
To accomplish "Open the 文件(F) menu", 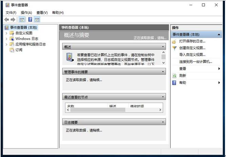I will click(x=11, y=13).
